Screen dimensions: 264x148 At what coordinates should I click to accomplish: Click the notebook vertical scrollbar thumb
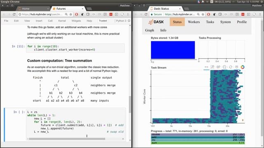click(130, 104)
